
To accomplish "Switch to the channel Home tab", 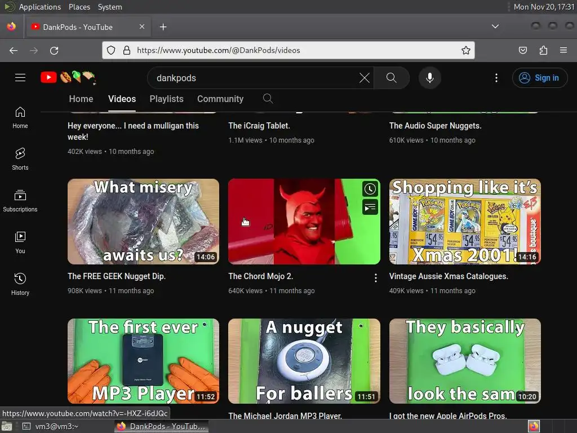I will [x=81, y=99].
